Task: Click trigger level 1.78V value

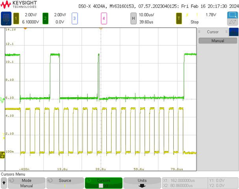Action: tap(211, 15)
